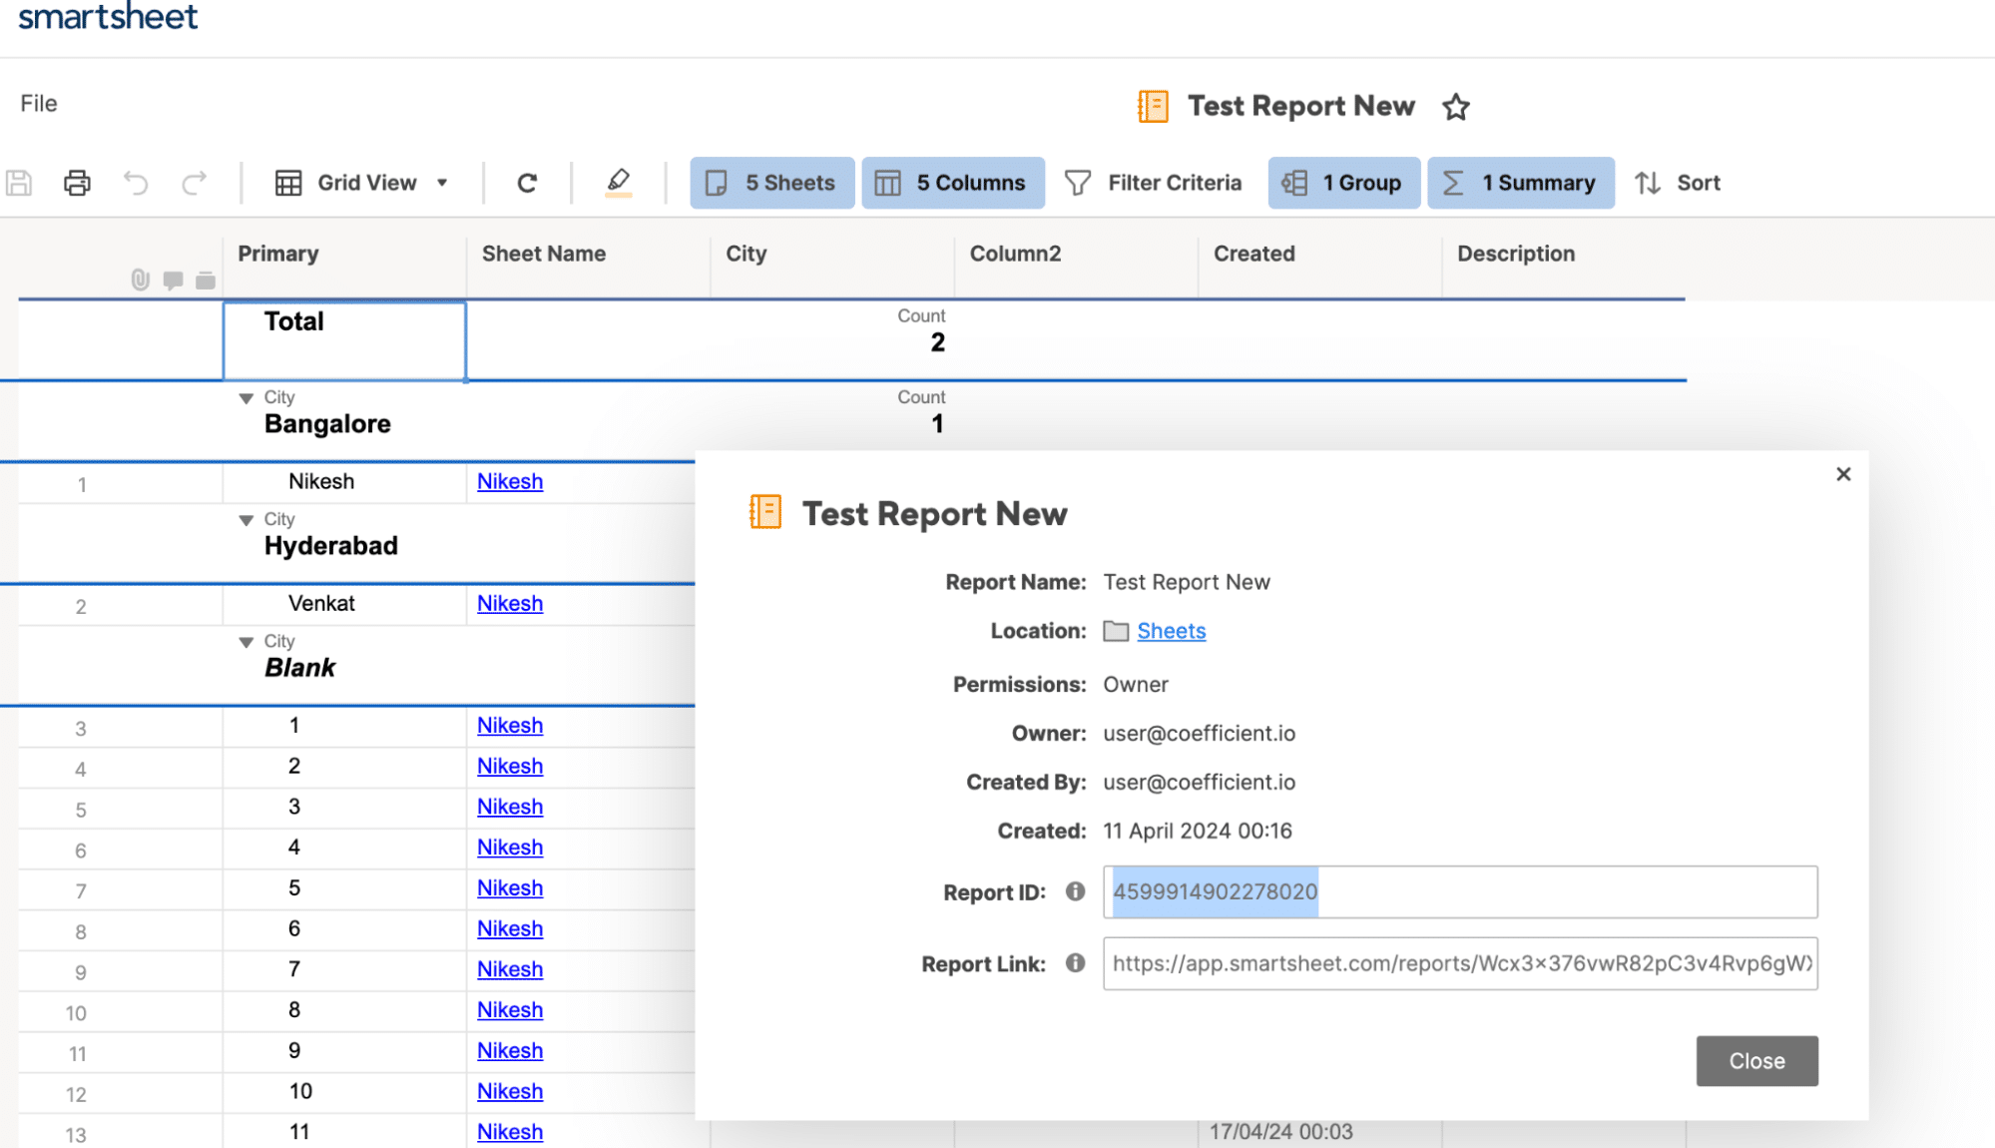
Task: Collapse the Hyderabad city group
Action: click(246, 520)
